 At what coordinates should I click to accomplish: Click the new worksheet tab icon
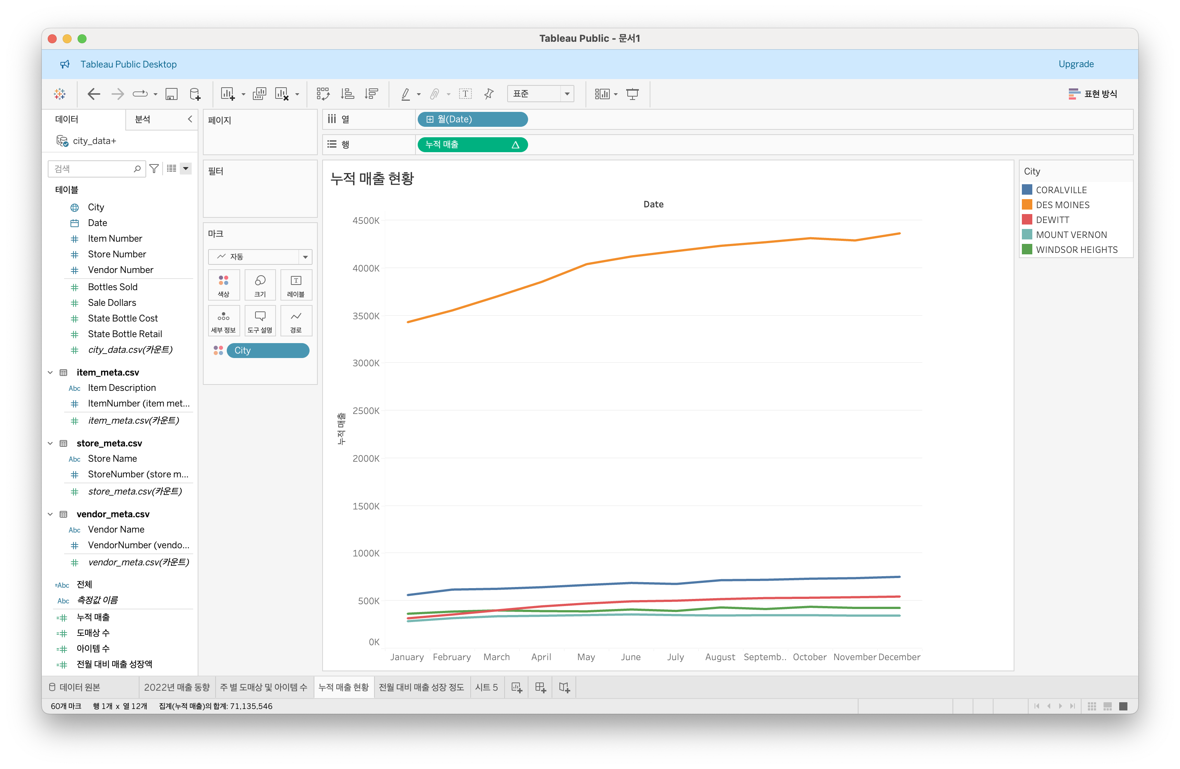517,687
